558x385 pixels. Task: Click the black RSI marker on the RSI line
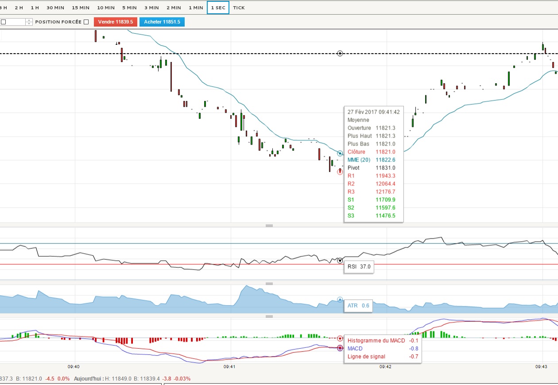(340, 261)
